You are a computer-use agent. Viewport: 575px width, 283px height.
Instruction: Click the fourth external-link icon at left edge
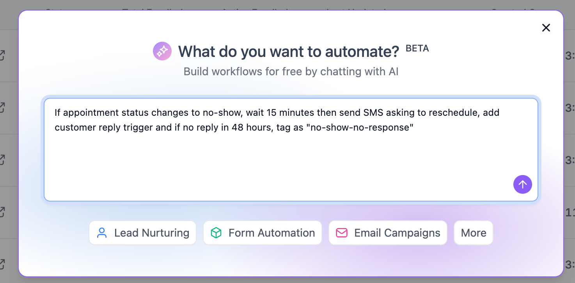click(2, 212)
